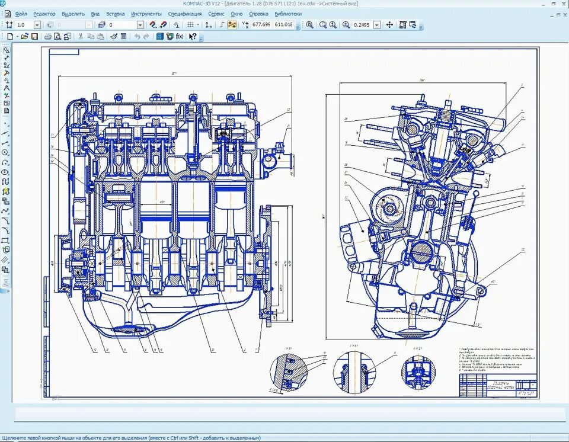569x442 pixels.
Task: Toggle the highlighted parametric mode button
Action: 232,25
